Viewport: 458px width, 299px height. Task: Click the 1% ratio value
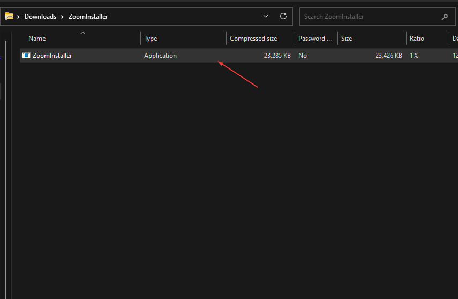414,56
